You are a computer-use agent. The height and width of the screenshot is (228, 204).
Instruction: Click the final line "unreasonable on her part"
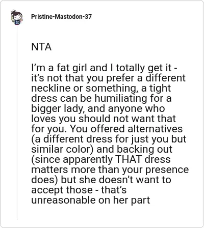click(x=91, y=201)
